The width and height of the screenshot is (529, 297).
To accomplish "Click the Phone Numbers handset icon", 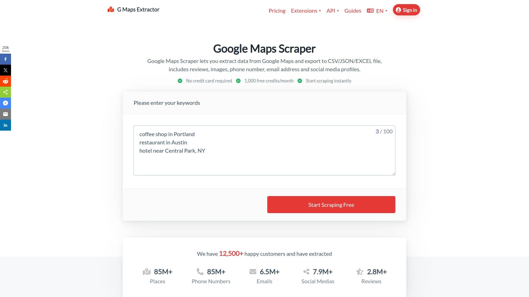I will click(x=200, y=272).
